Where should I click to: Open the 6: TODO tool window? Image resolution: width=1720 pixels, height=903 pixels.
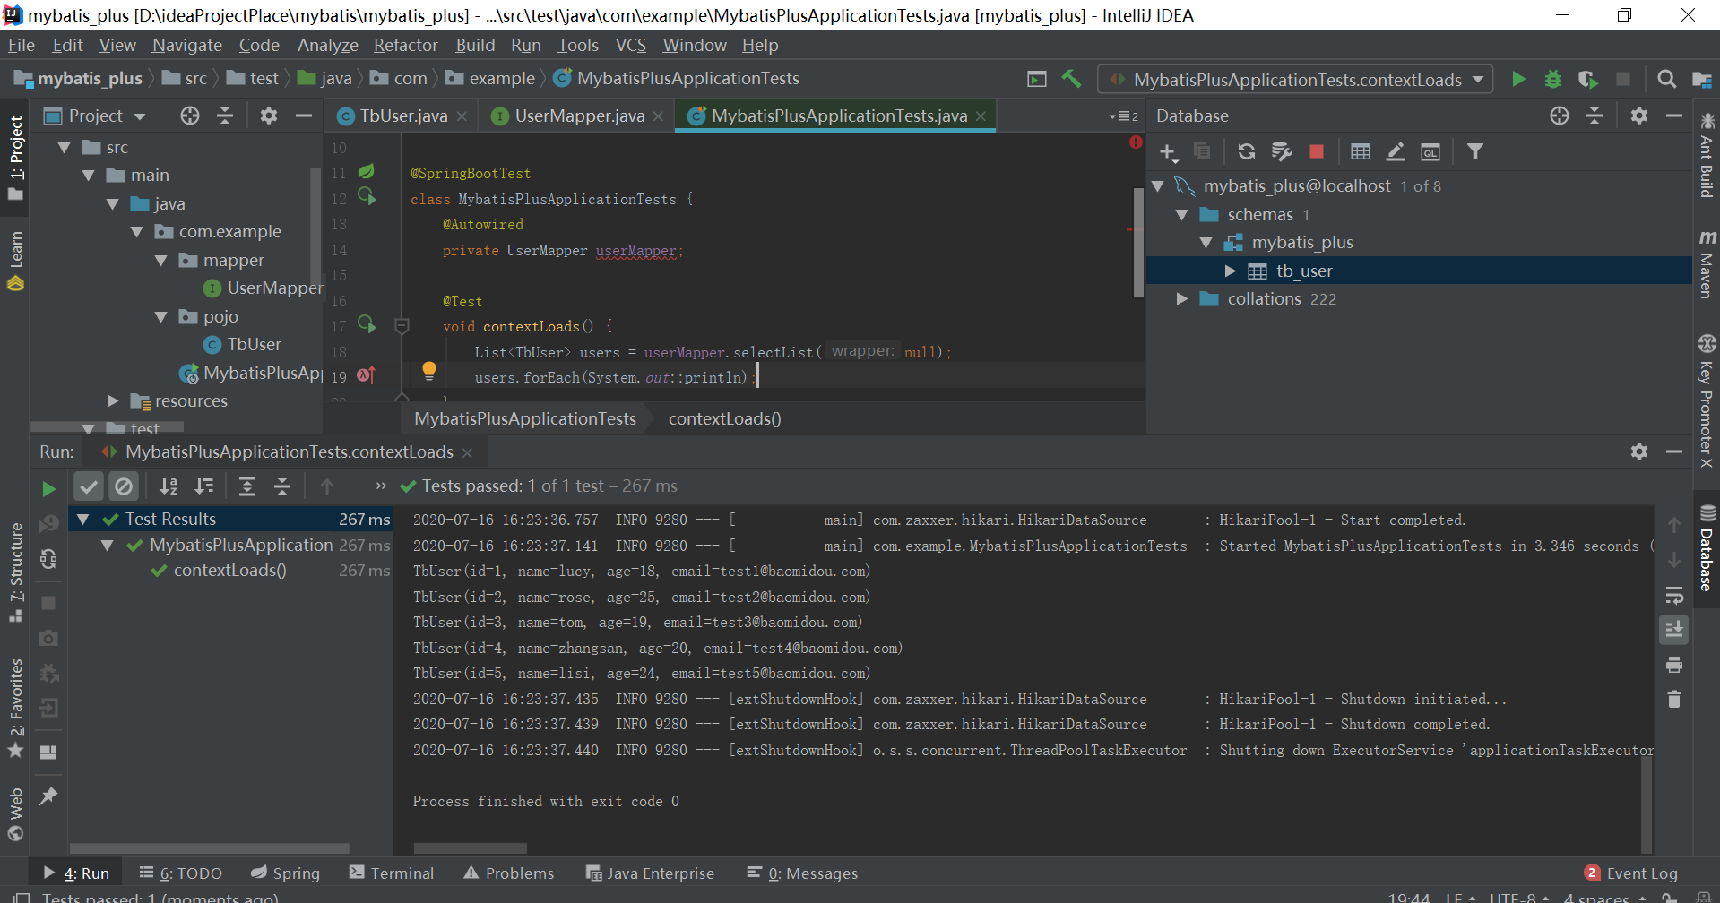point(181,873)
